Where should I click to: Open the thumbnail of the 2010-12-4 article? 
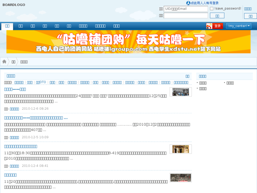click(181, 149)
